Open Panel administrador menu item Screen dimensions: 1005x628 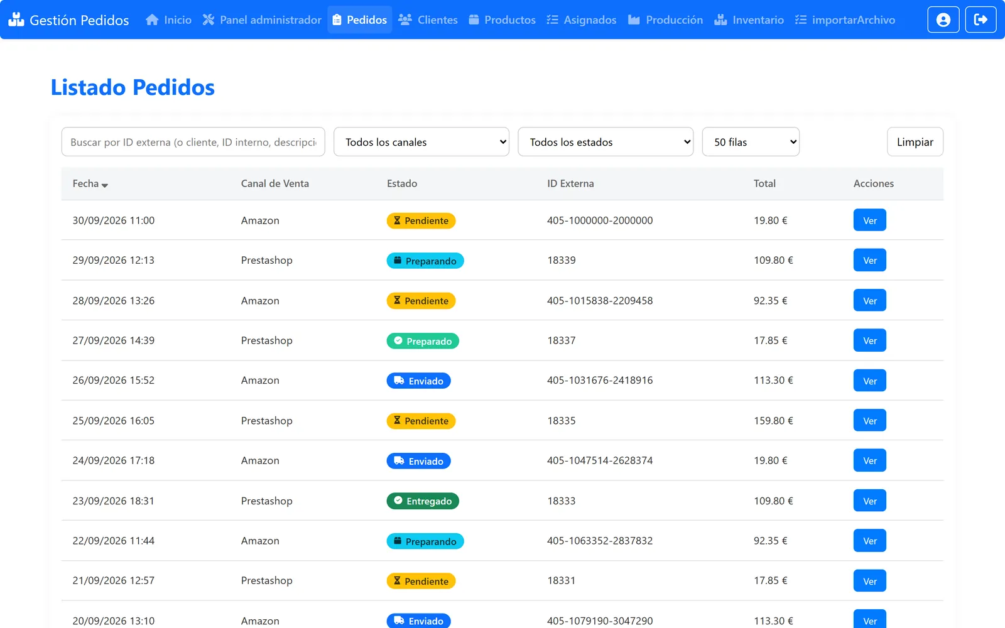(x=262, y=19)
